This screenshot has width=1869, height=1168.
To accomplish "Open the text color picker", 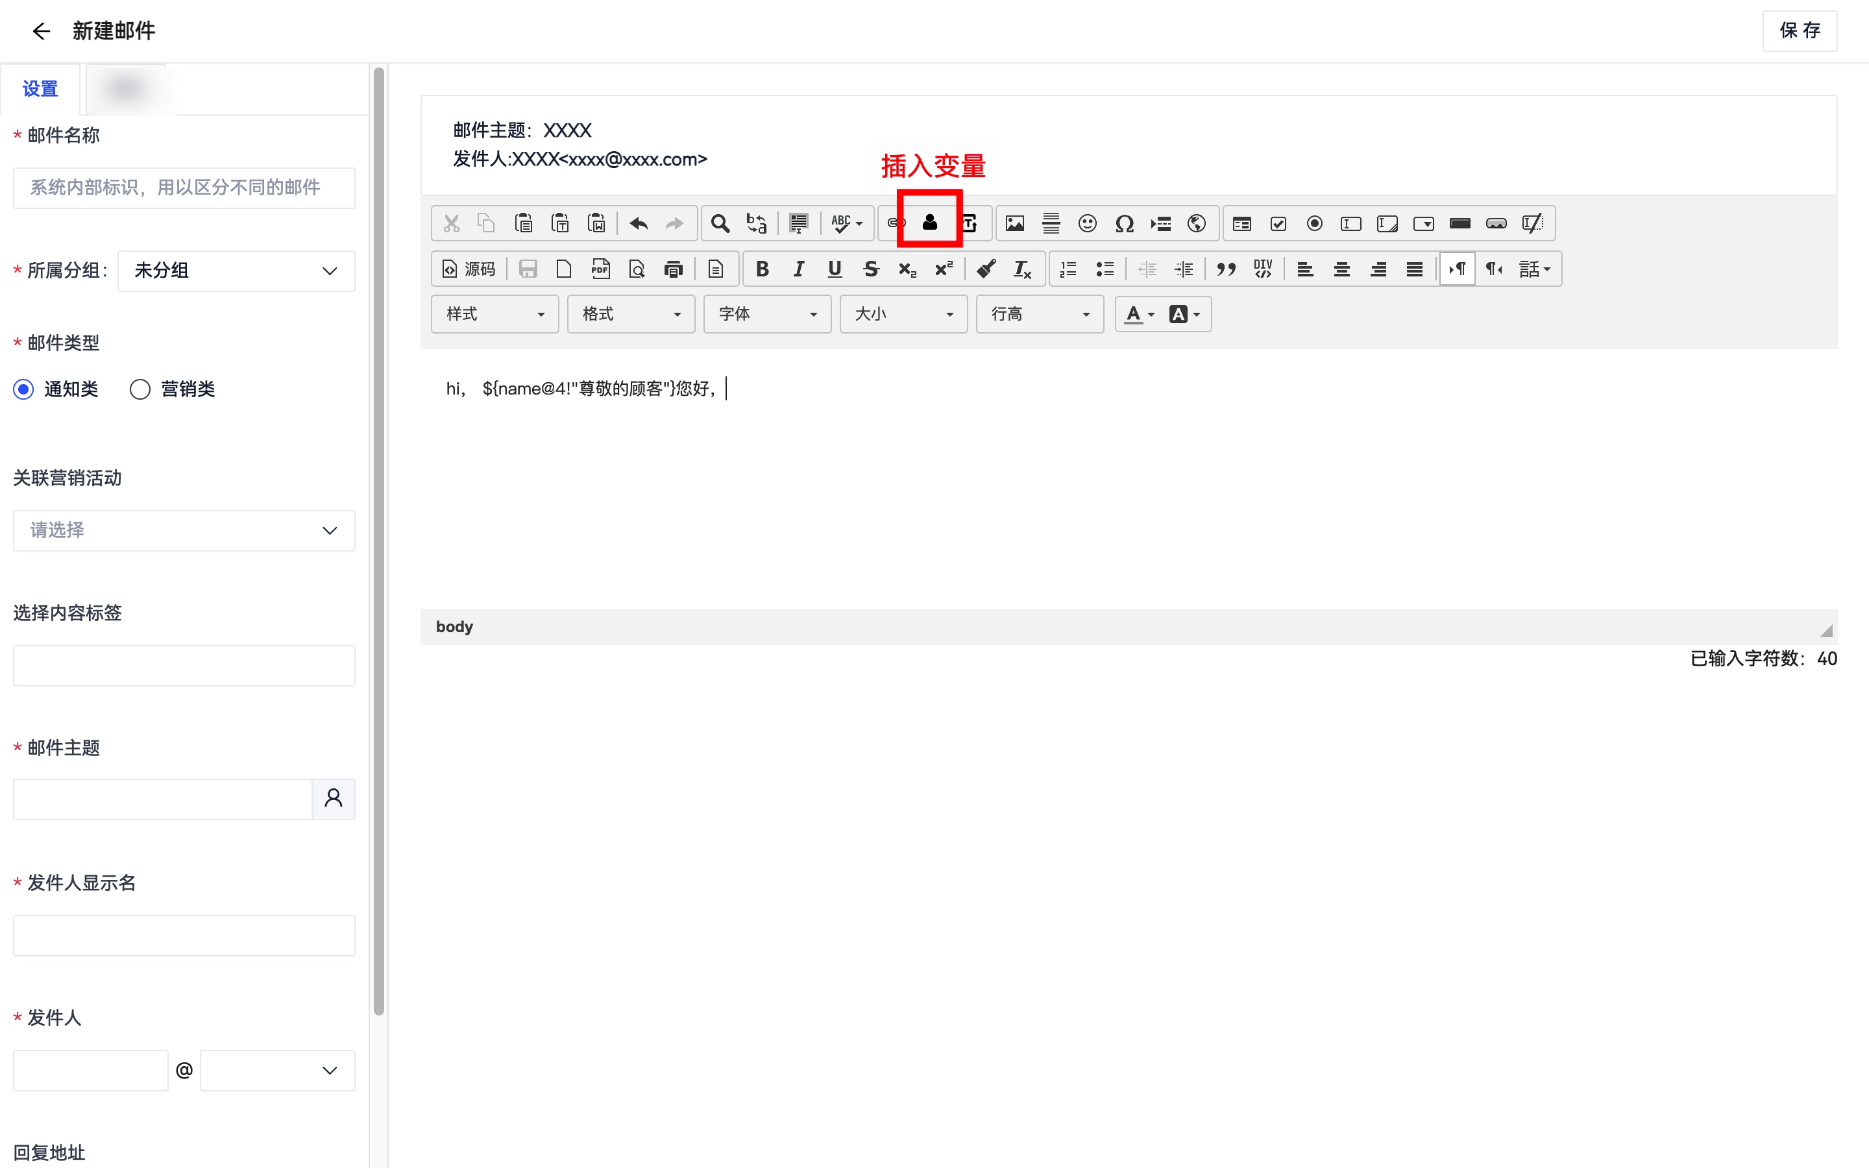I will pyautogui.click(x=1140, y=315).
